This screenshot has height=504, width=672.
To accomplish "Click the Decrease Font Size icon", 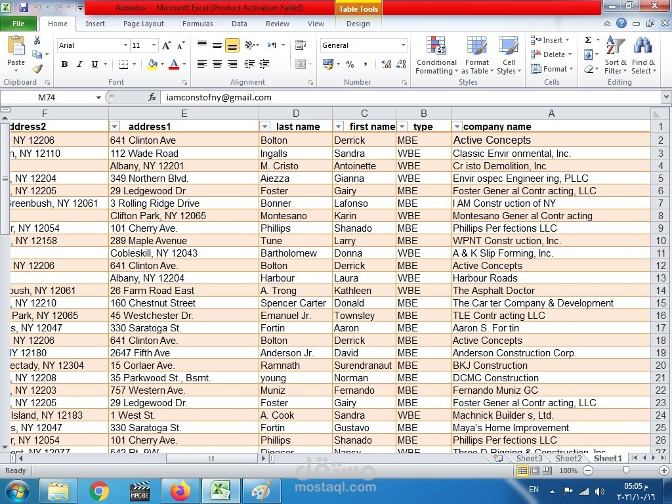I will [181, 45].
